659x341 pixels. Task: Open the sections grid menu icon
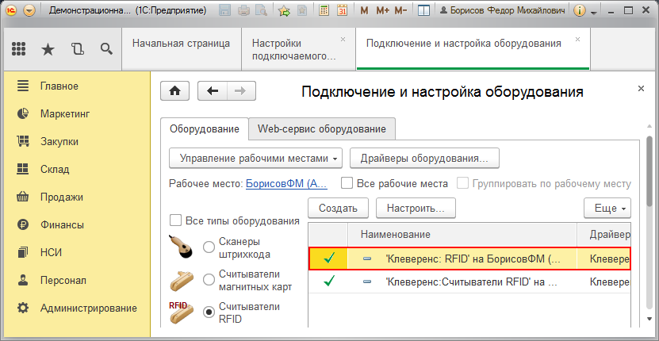click(x=19, y=50)
